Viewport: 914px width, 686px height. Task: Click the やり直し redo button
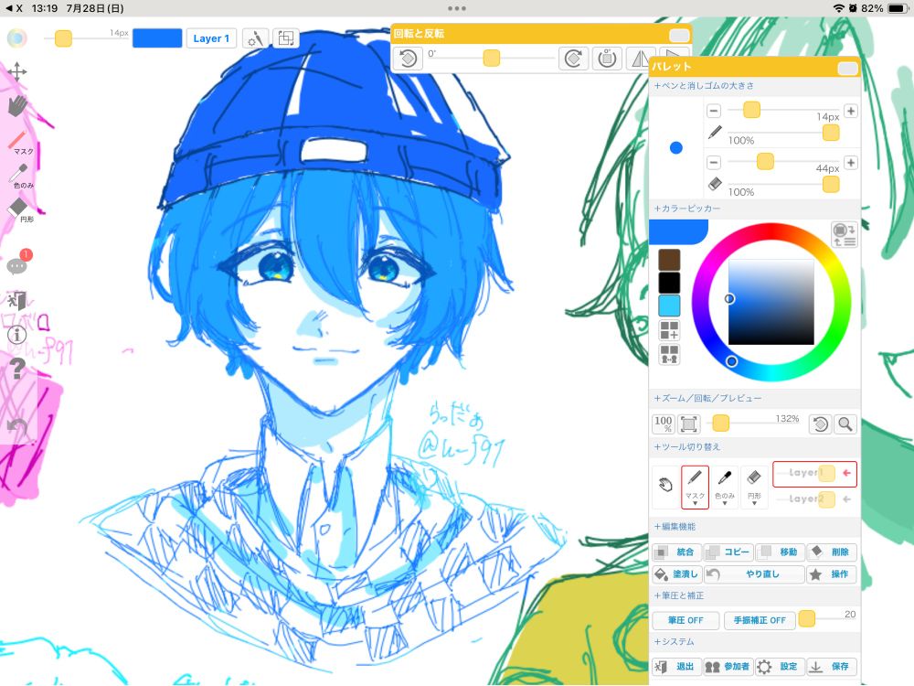(754, 574)
